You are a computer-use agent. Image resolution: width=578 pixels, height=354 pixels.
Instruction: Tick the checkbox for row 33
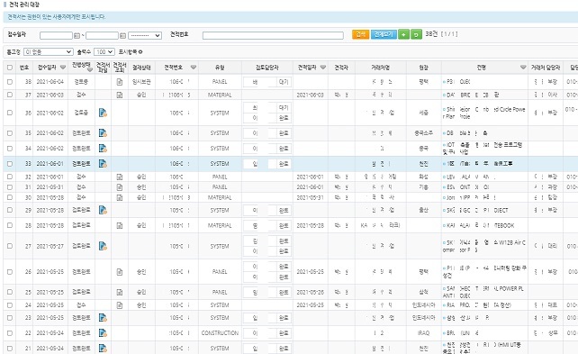click(10, 163)
